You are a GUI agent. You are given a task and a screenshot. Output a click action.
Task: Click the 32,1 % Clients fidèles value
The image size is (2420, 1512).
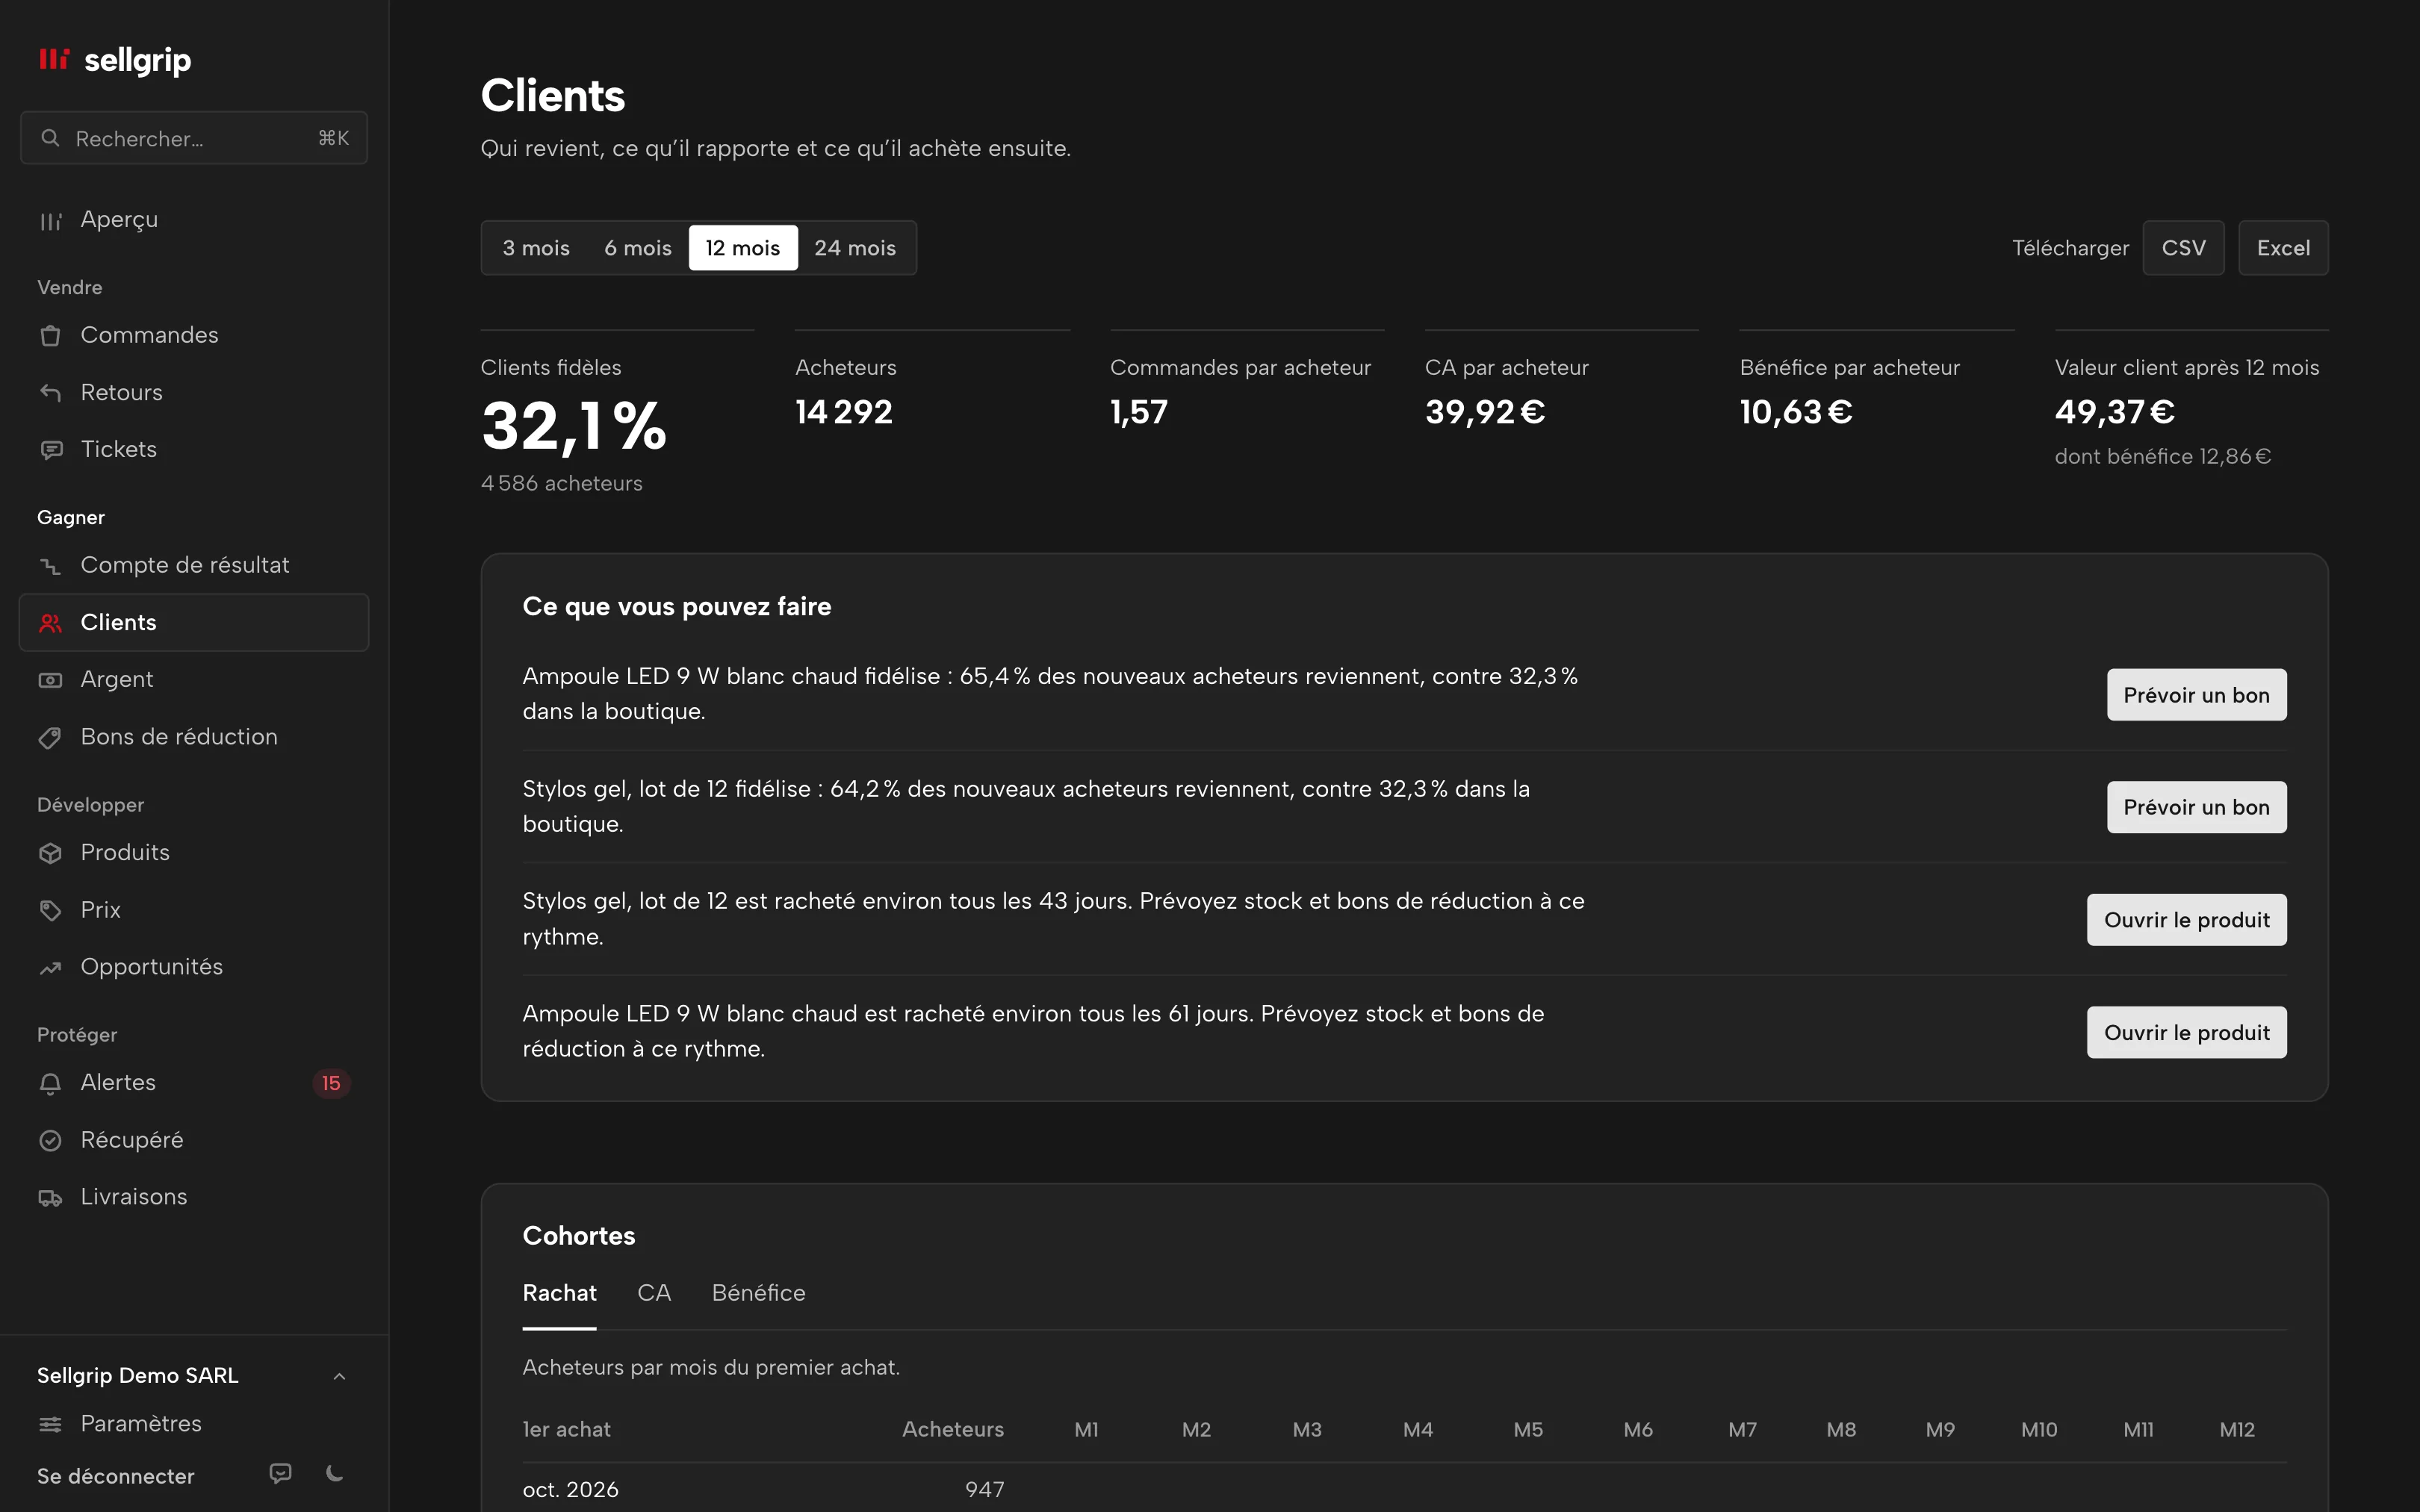pos(574,427)
